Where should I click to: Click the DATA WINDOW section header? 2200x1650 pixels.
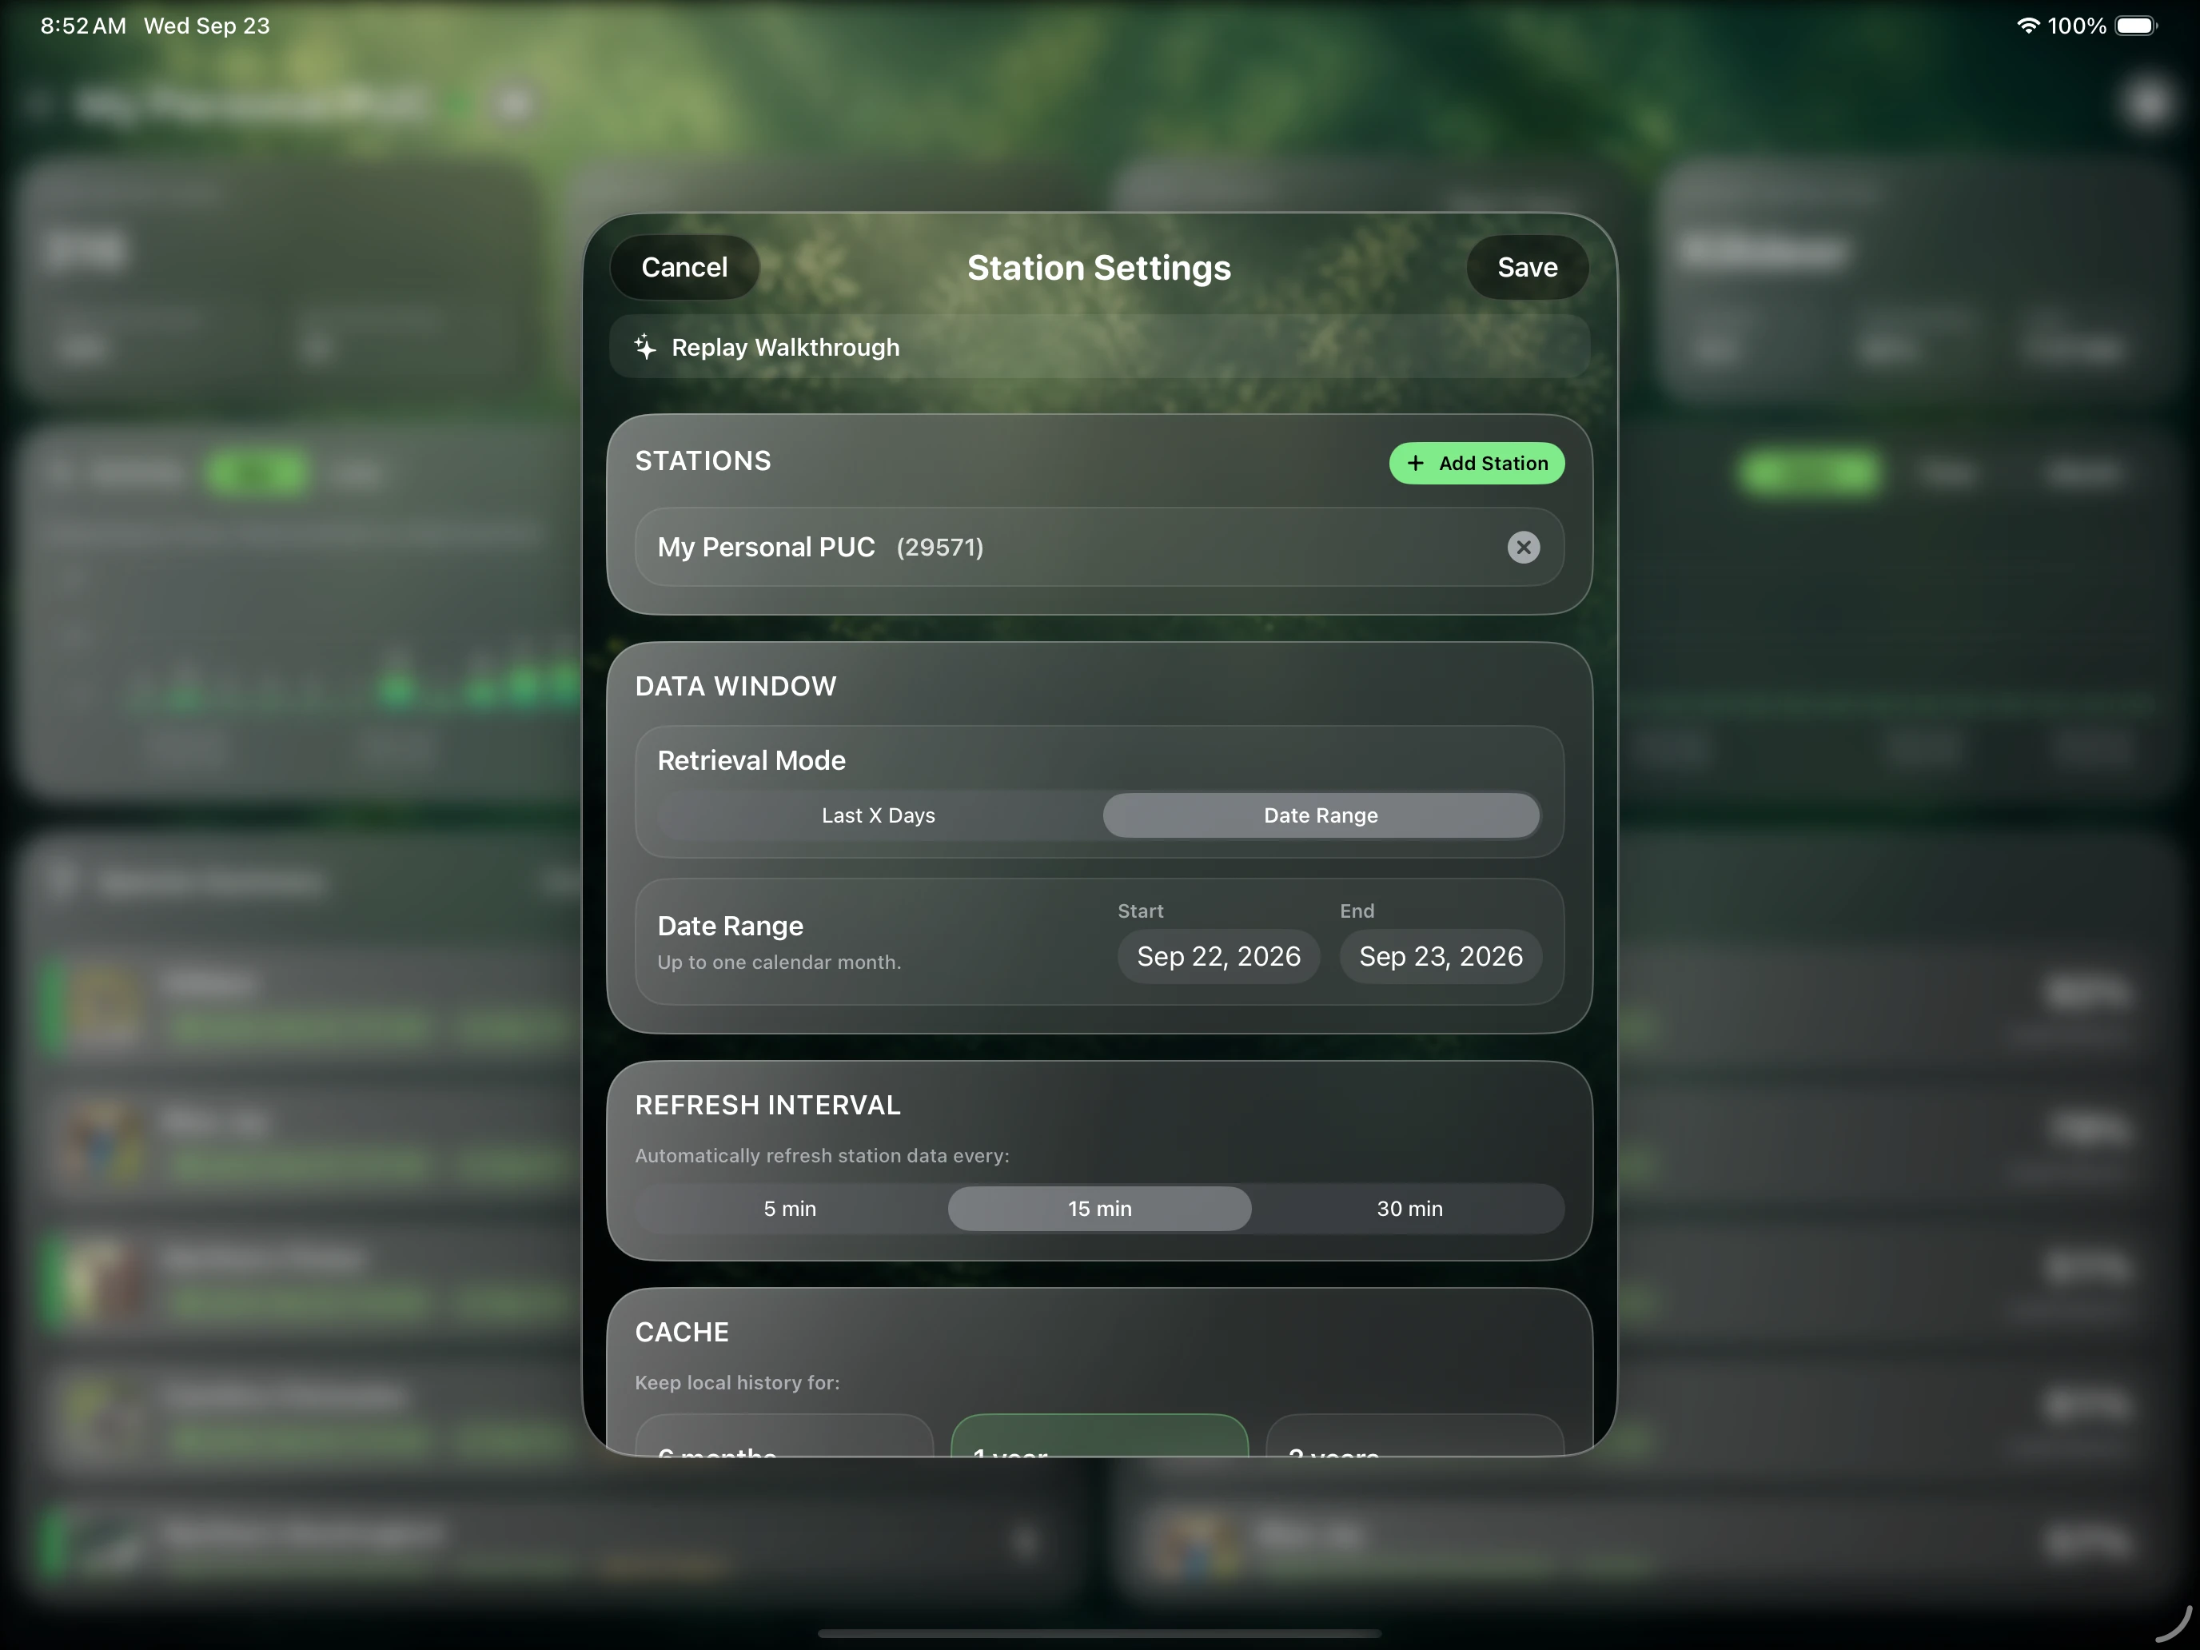point(736,686)
